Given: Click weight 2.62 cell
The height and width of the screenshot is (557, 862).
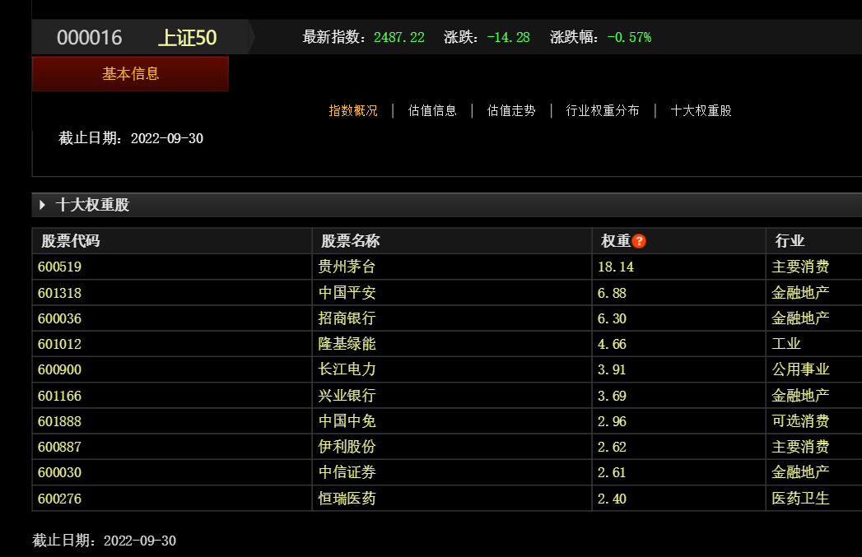Looking at the screenshot, I should pyautogui.click(x=612, y=447).
